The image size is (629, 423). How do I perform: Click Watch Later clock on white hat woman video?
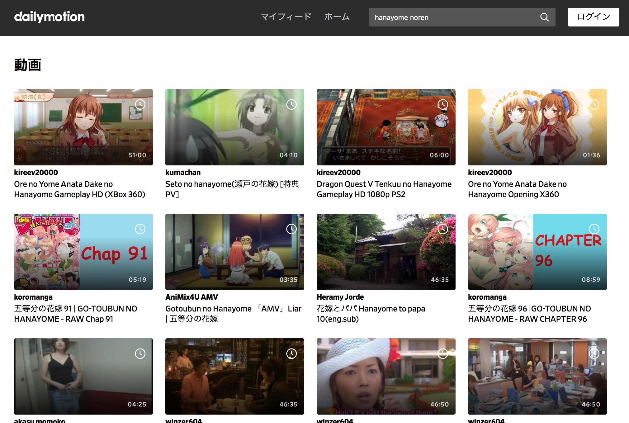click(443, 354)
